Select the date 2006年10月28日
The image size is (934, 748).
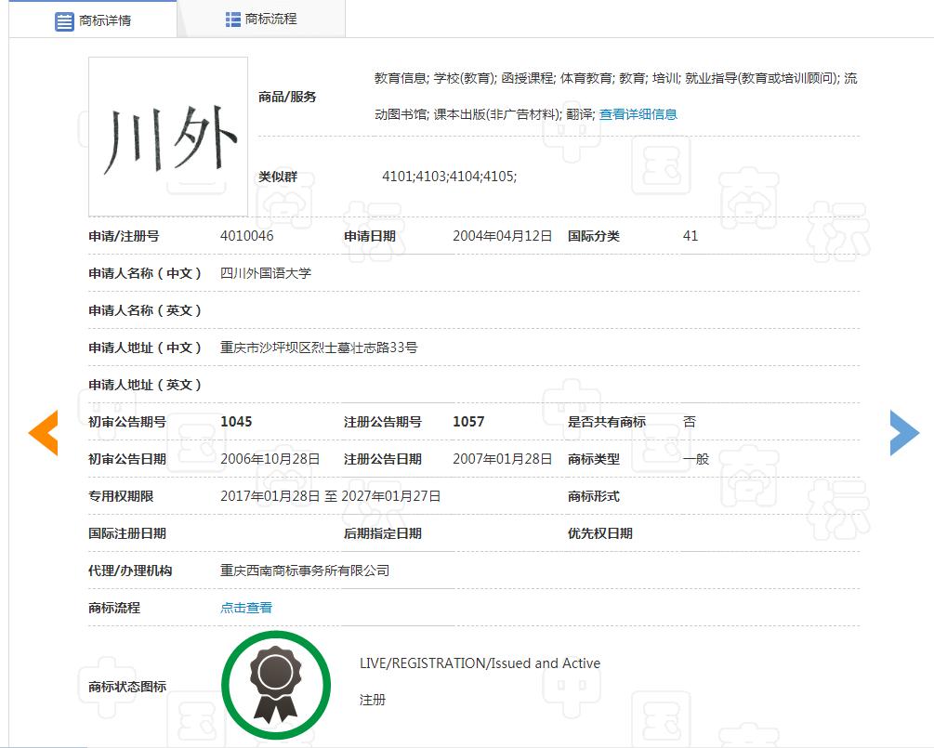[x=270, y=459]
